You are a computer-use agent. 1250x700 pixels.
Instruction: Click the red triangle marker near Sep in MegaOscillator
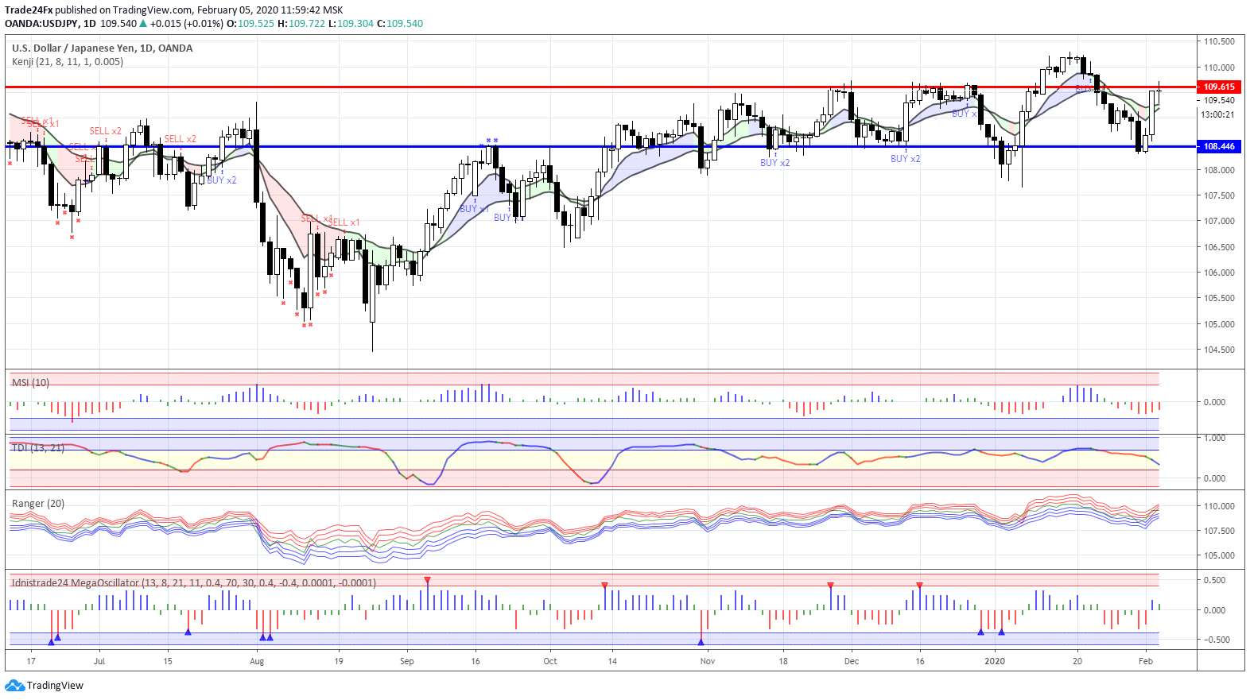(428, 580)
